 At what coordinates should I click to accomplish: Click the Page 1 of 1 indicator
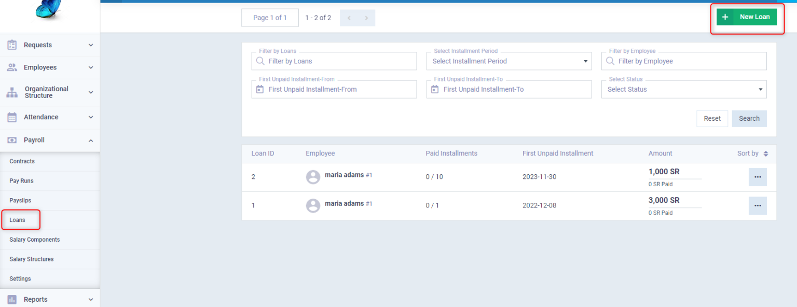click(x=270, y=18)
